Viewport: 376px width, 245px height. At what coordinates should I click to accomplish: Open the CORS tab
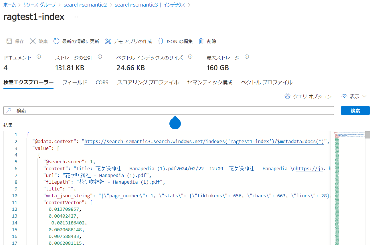coord(102,83)
